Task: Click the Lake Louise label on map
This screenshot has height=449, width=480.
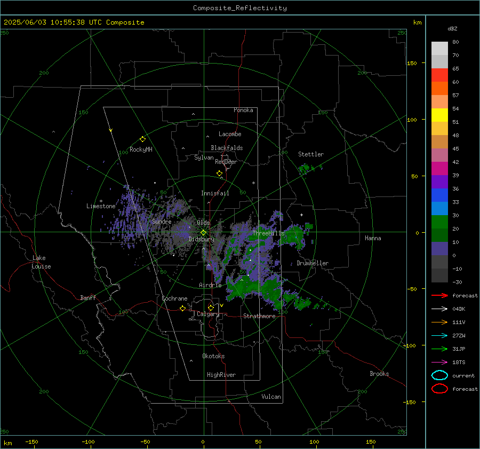Action: (x=41, y=262)
